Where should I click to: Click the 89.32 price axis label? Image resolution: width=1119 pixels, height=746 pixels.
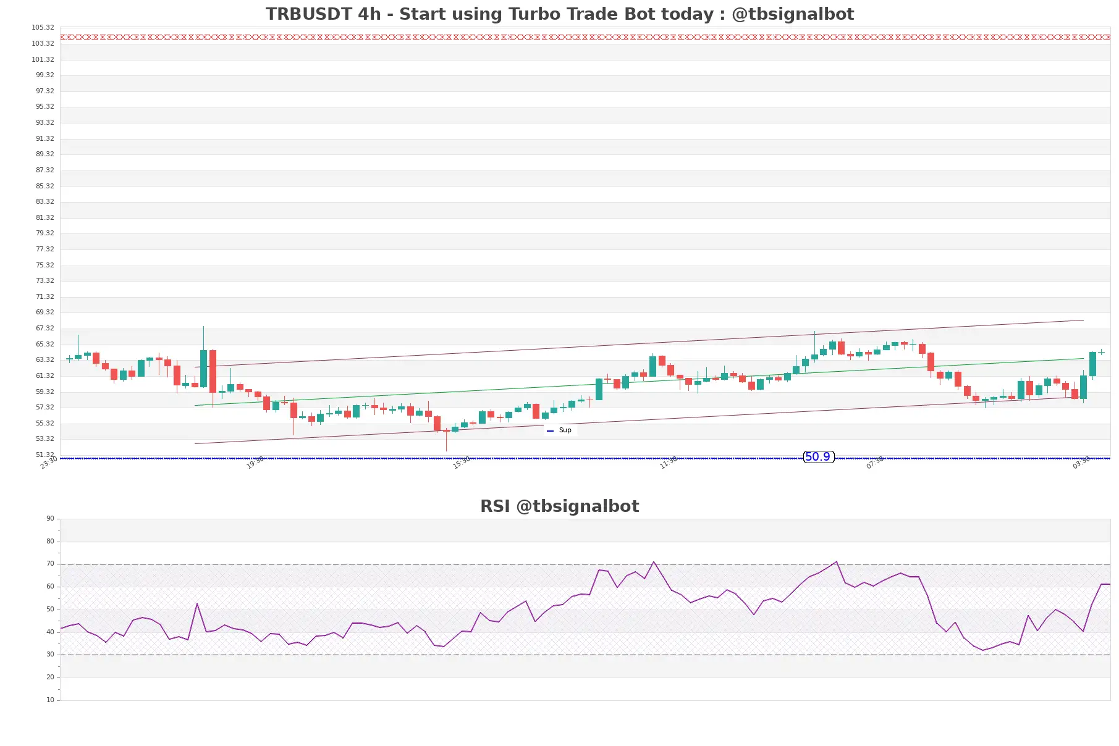pyautogui.click(x=45, y=154)
